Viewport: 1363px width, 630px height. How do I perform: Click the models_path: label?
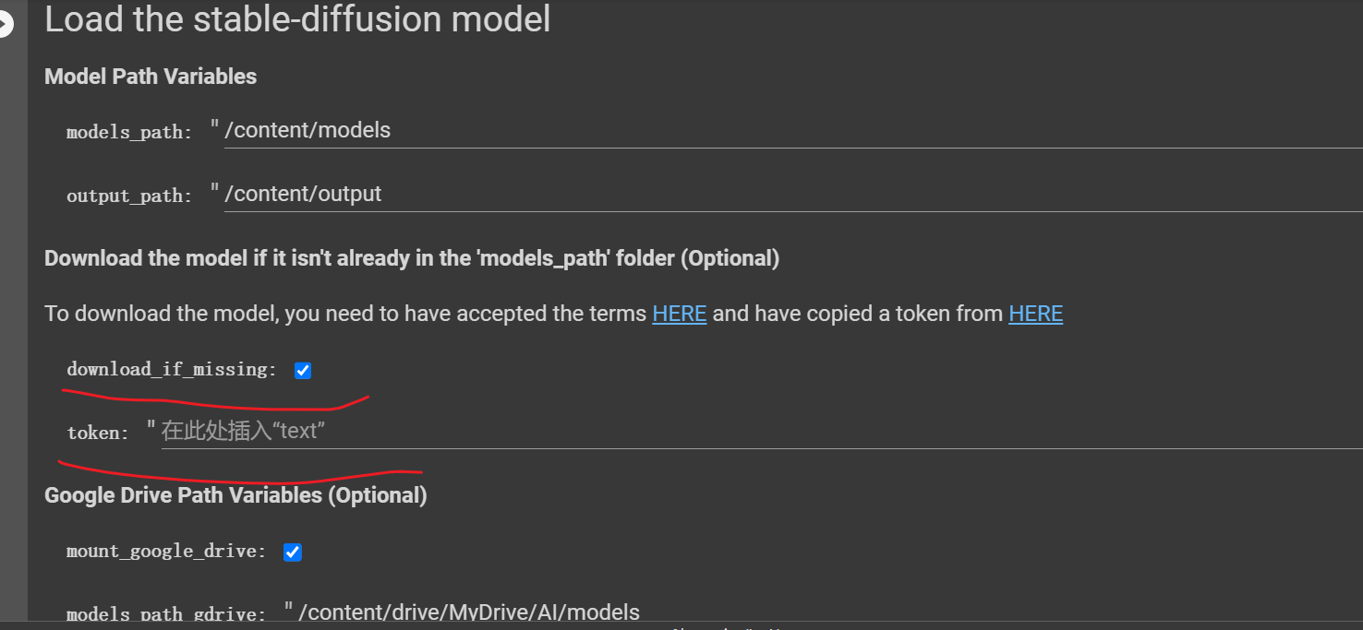click(x=129, y=133)
